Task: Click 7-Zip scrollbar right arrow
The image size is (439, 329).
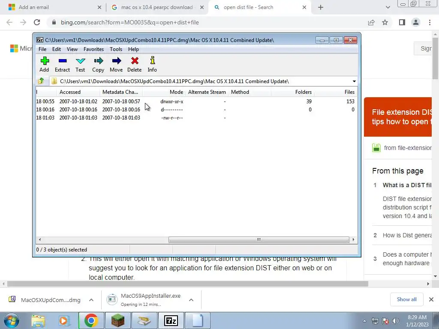Action: tap(353, 240)
